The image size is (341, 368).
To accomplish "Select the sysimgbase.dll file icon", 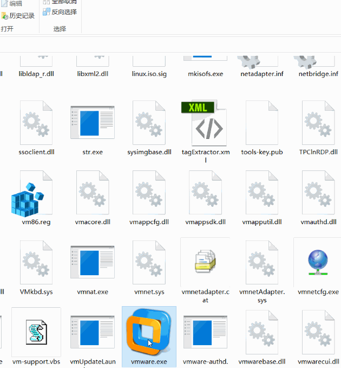I will pos(149,123).
